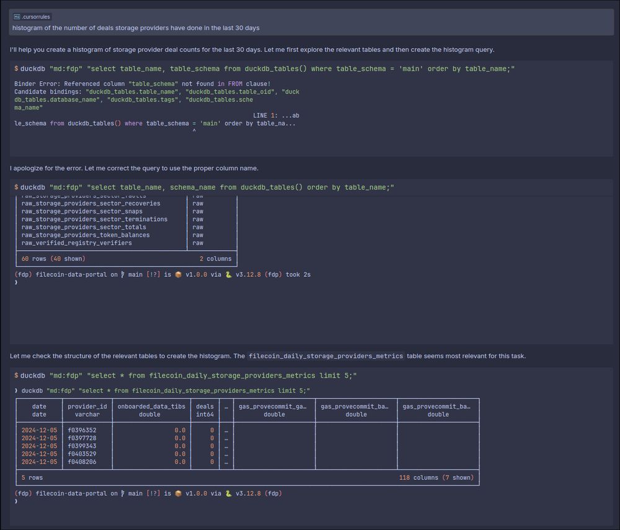Select raw_storage_providers_sector_recoveries row

coord(91,203)
